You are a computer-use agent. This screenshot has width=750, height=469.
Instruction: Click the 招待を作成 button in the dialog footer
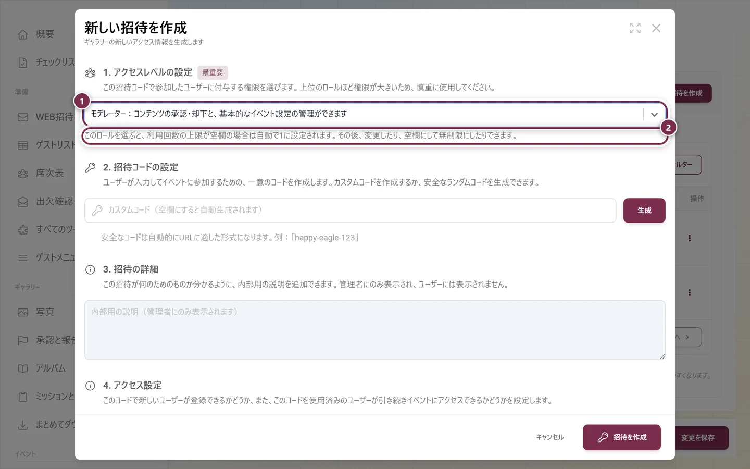coord(622,437)
